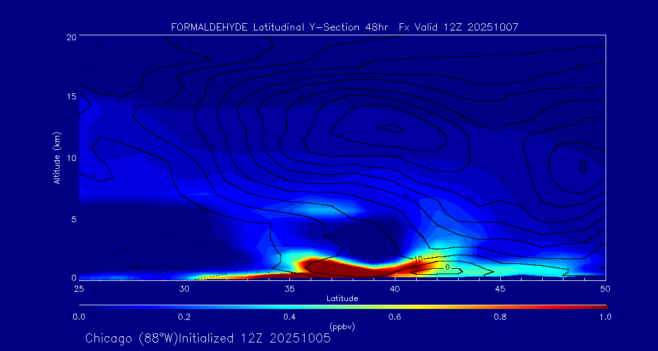Click the 15 km altitude tick label

71,96
